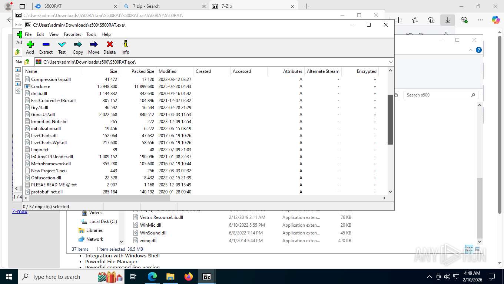The width and height of the screenshot is (504, 284).
Task: Open the View menu
Action: click(54, 34)
